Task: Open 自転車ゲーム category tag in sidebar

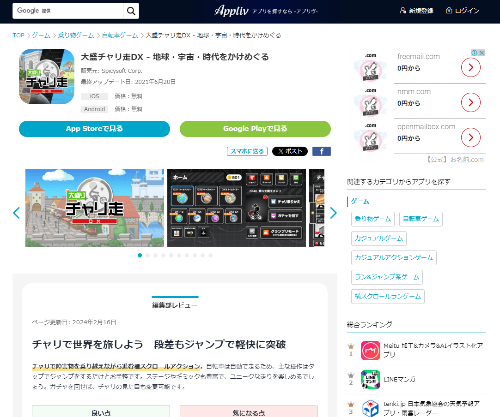Action: click(x=421, y=219)
